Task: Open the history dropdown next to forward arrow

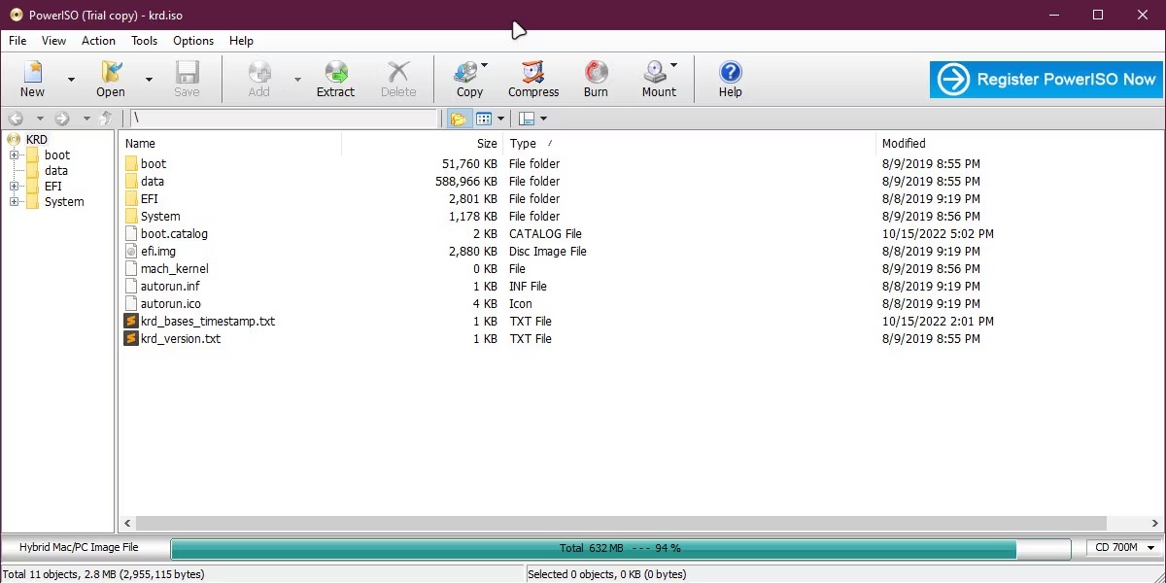Action: click(x=86, y=119)
